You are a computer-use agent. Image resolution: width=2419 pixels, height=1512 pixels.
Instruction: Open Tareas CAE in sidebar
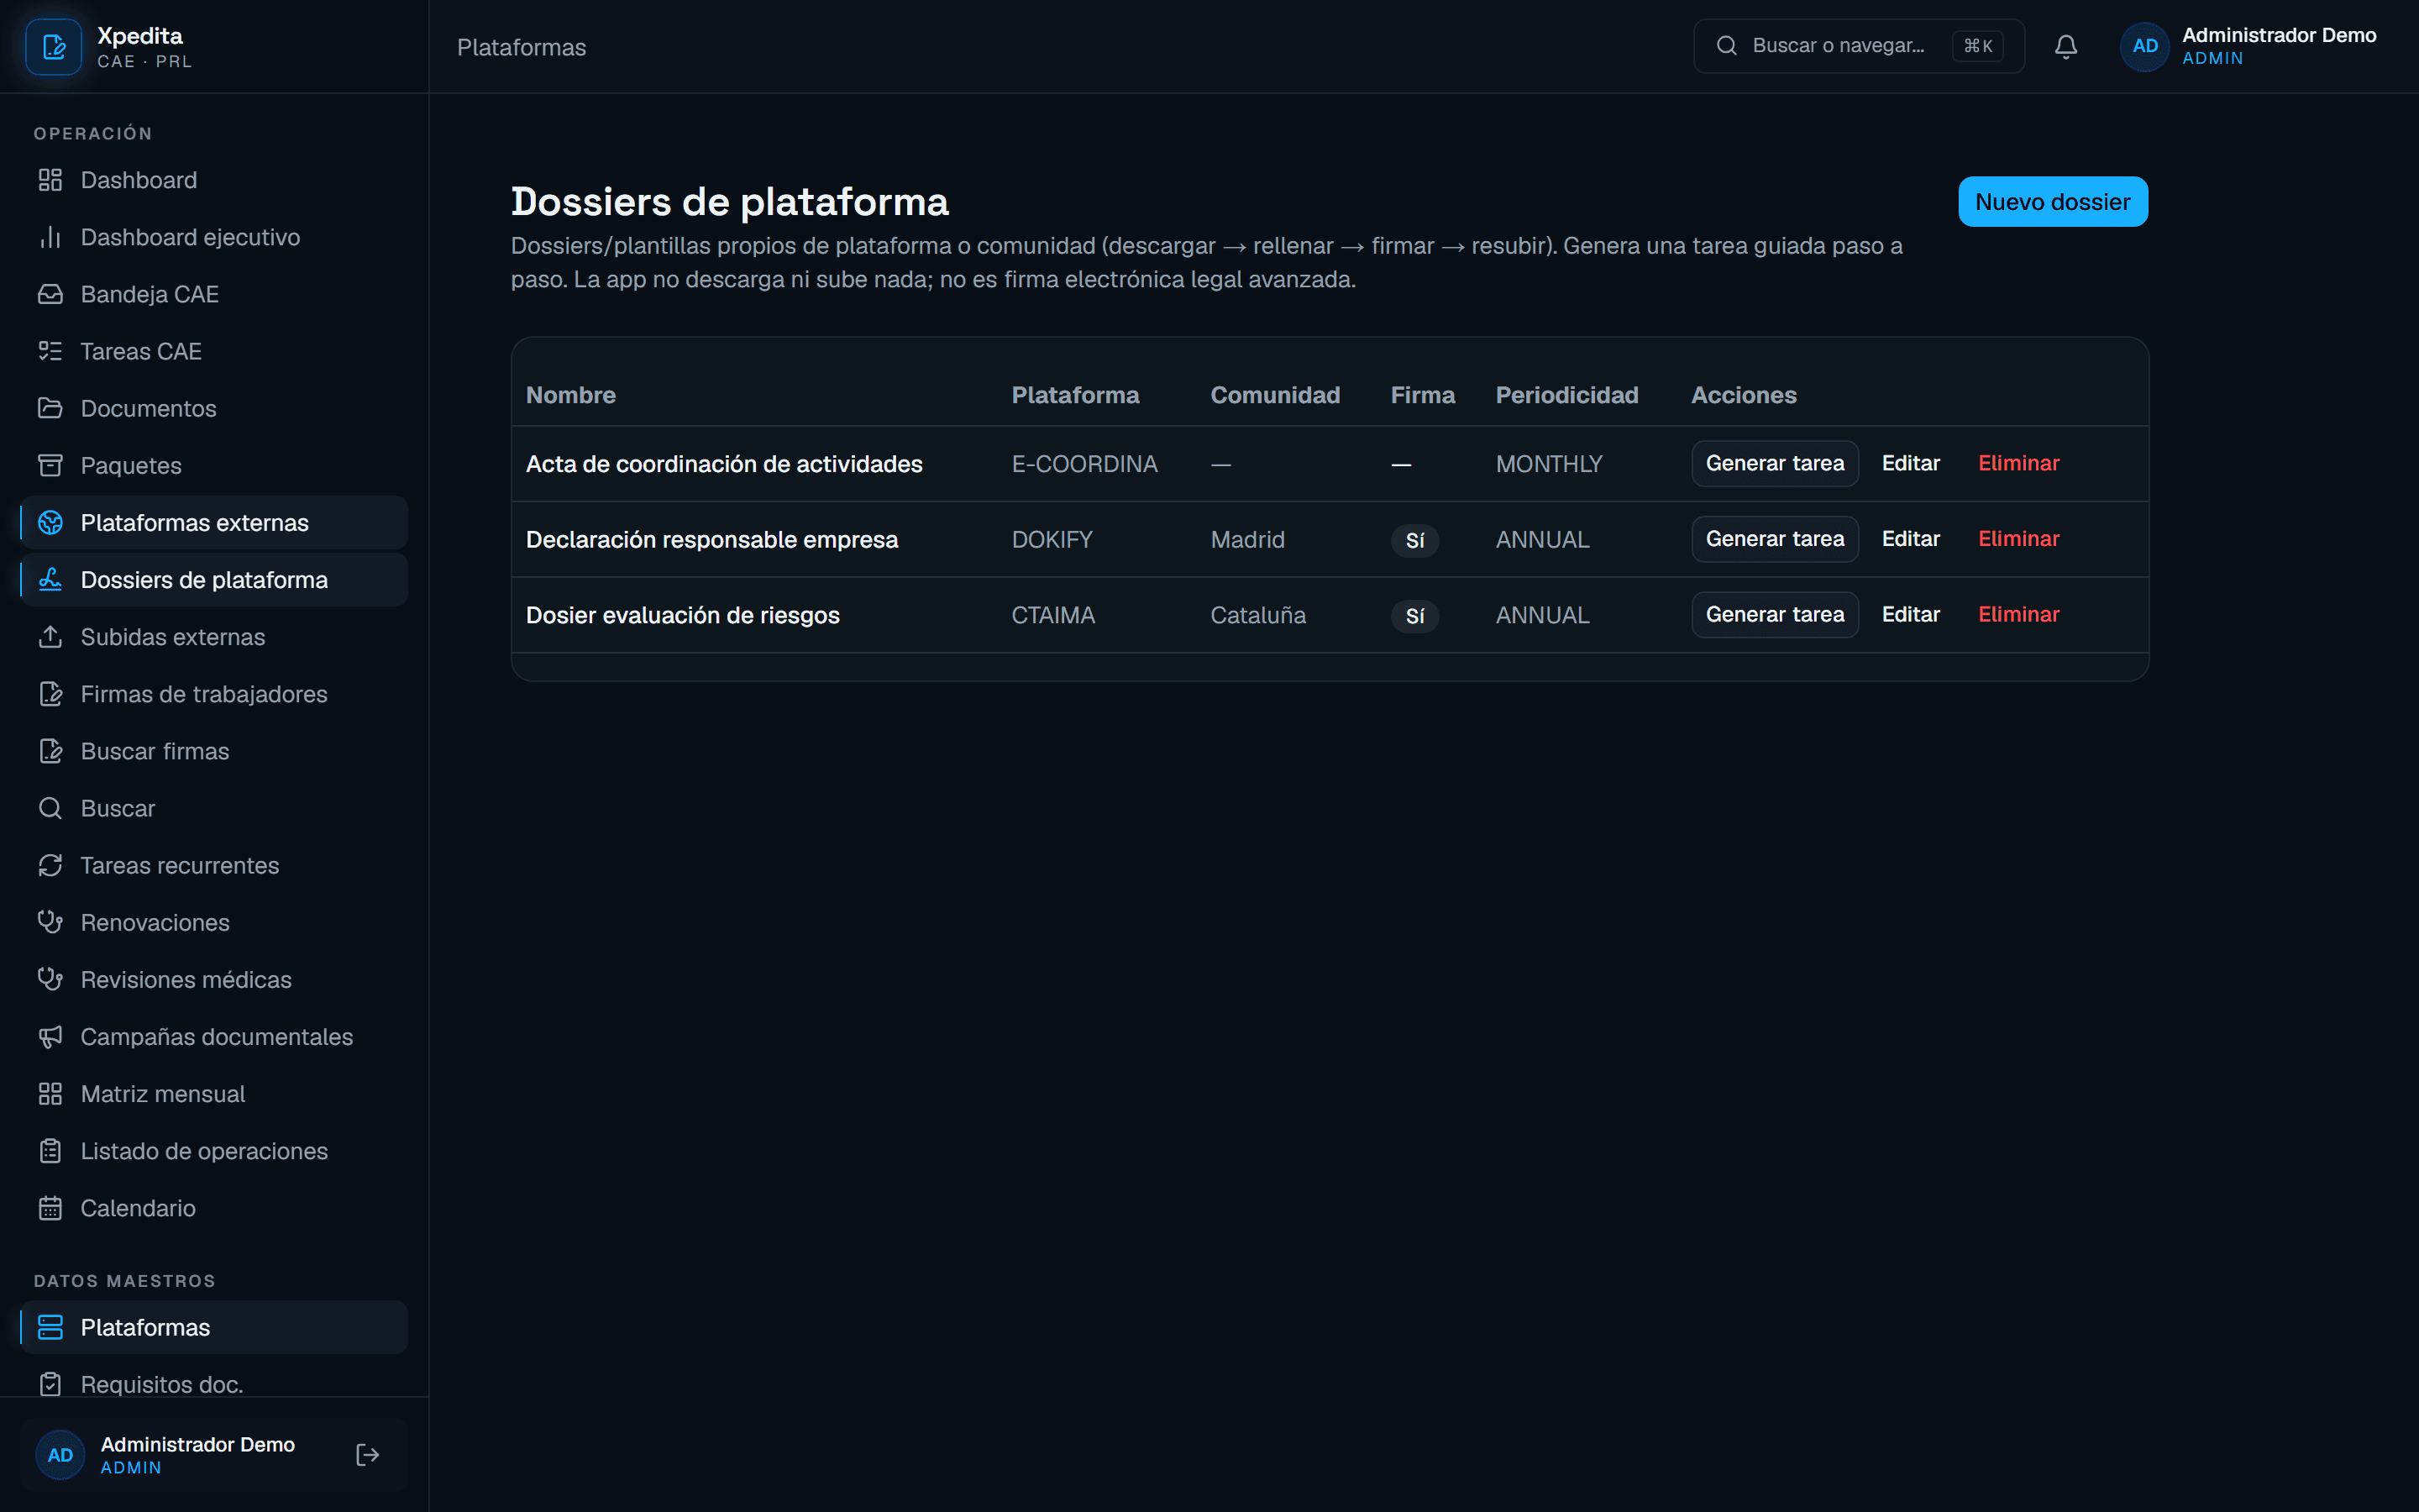(x=214, y=351)
